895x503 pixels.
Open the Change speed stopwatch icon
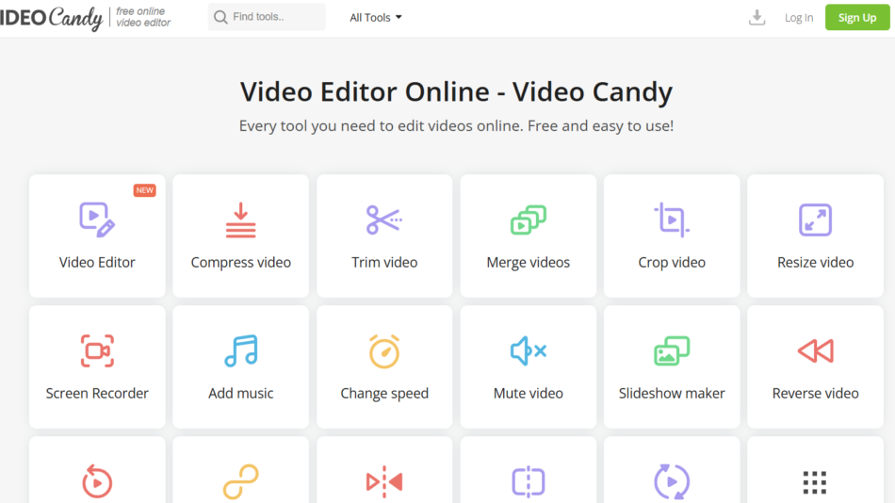click(x=384, y=351)
